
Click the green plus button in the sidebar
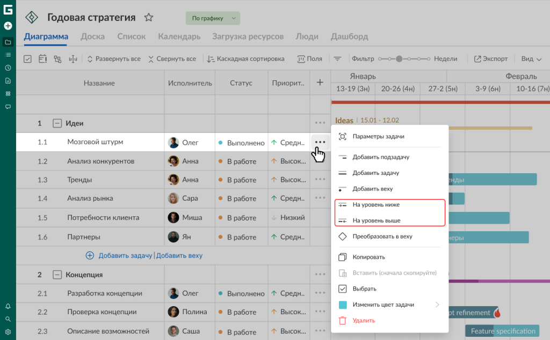pyautogui.click(x=8, y=26)
